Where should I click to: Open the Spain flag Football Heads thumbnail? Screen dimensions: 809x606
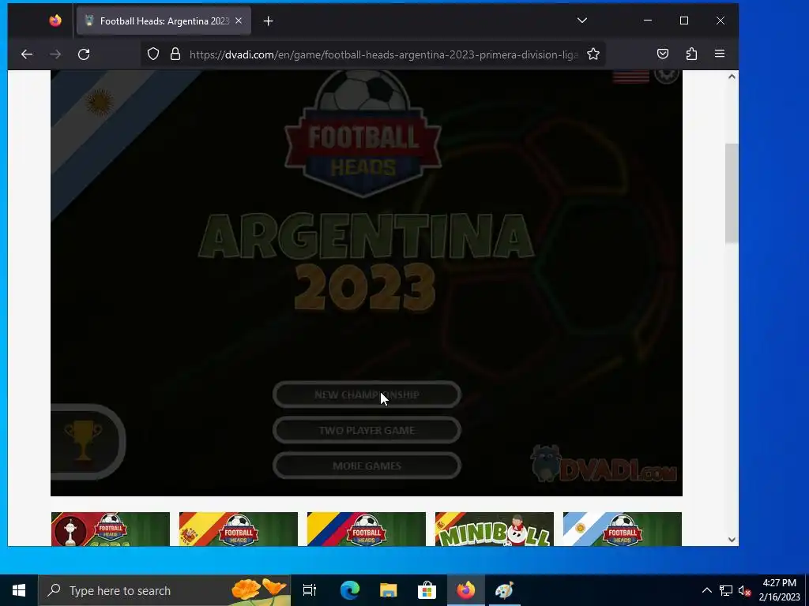(x=239, y=529)
